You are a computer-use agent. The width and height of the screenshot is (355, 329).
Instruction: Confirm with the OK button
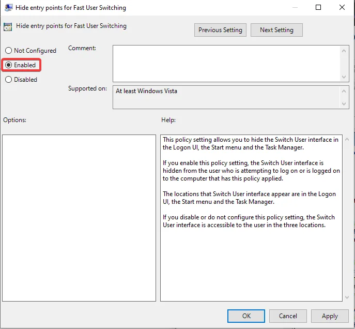pos(246,316)
